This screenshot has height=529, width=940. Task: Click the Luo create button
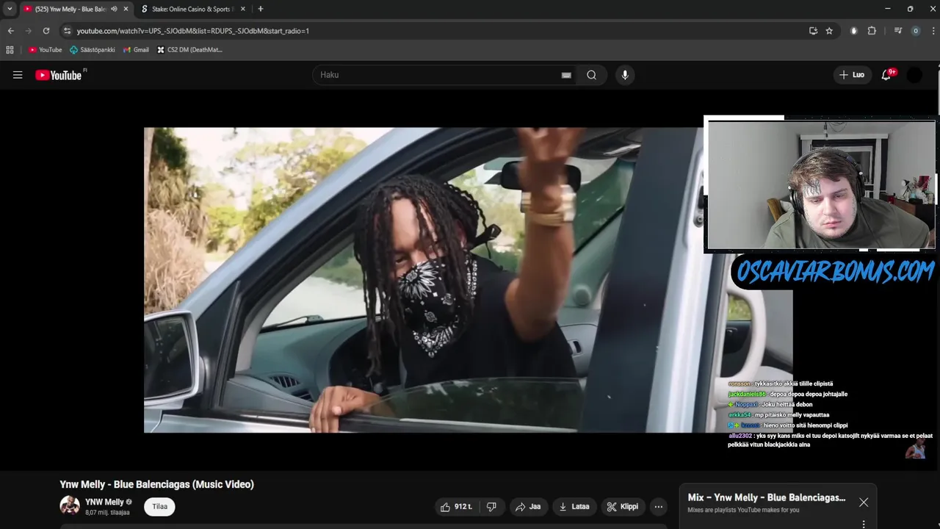click(x=852, y=75)
